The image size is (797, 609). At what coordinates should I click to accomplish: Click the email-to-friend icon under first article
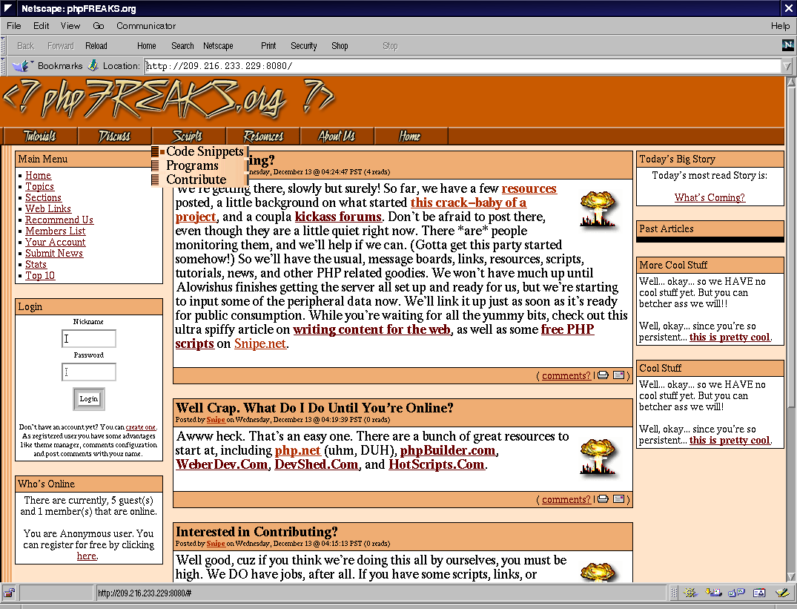[x=618, y=375]
